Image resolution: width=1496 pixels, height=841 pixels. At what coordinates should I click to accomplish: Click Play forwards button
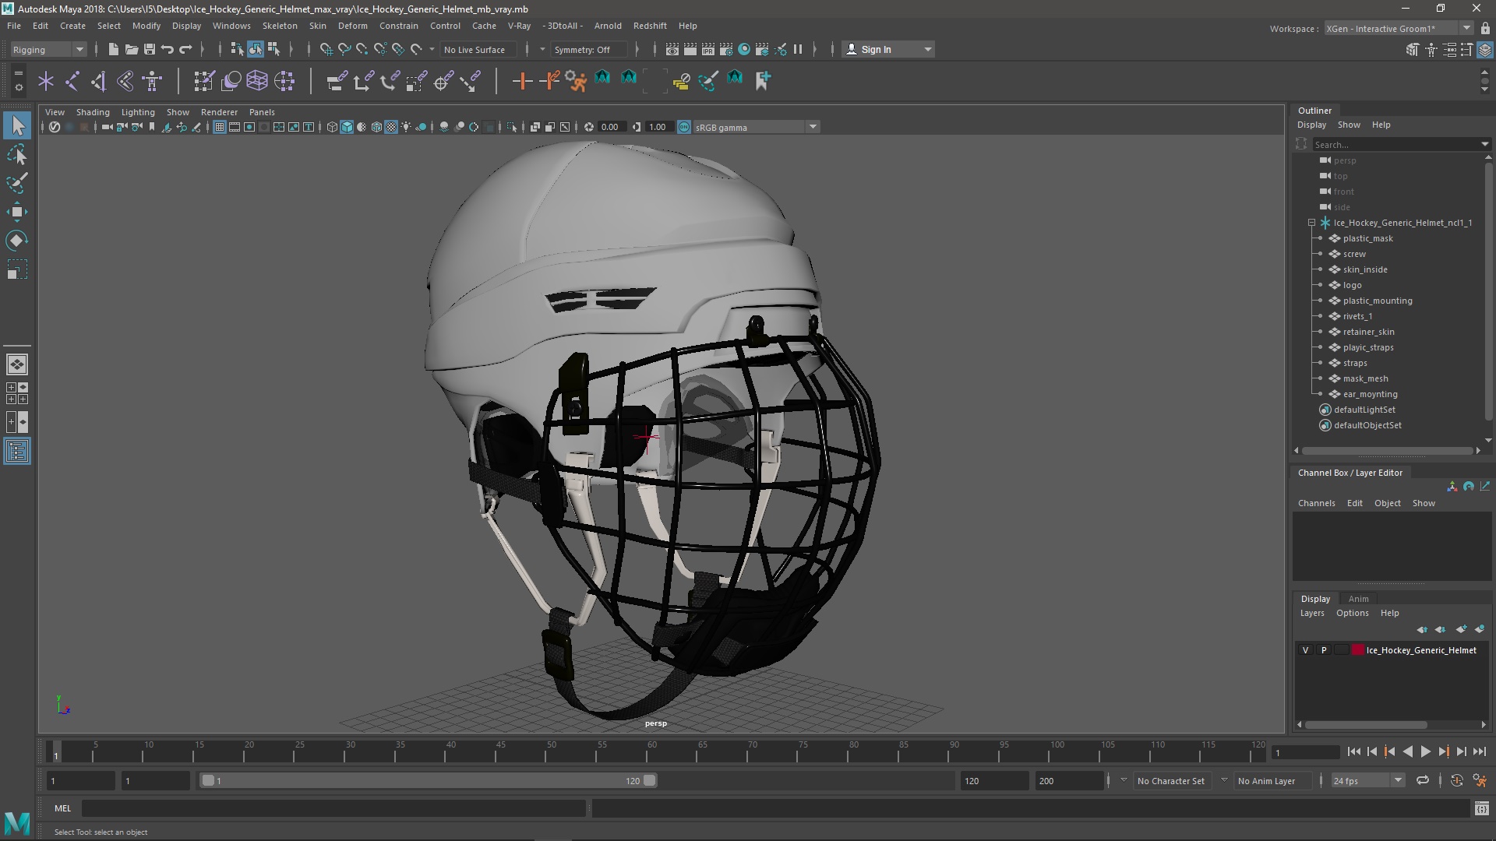click(x=1425, y=751)
